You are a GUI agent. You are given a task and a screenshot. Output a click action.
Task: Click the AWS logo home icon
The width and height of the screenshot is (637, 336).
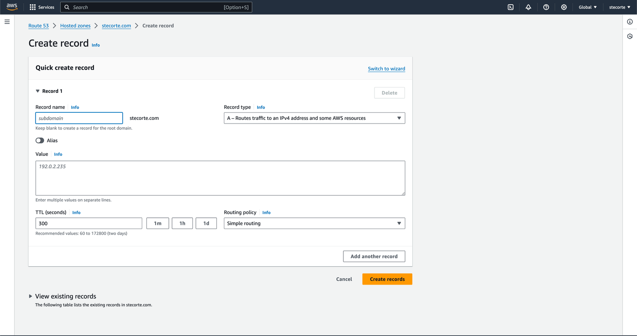coord(12,7)
